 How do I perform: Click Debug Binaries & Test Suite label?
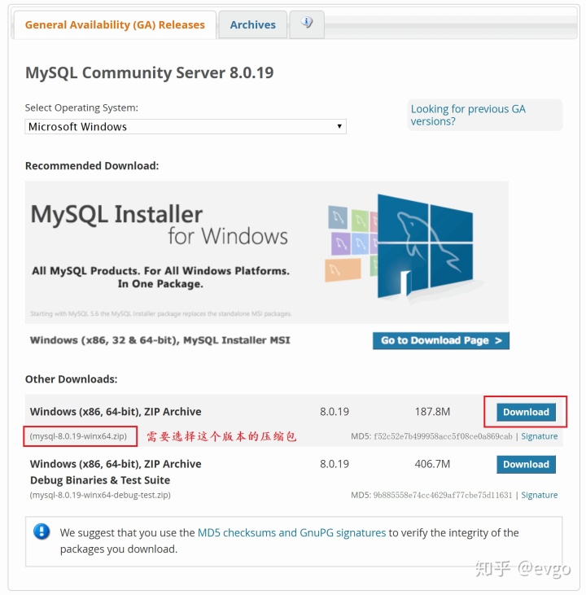click(100, 480)
